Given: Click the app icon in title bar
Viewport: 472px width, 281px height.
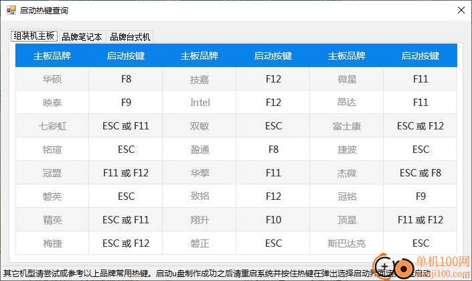Looking at the screenshot, I should 11,10.
